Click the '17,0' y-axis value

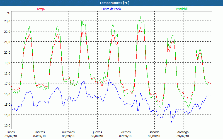[7, 84]
